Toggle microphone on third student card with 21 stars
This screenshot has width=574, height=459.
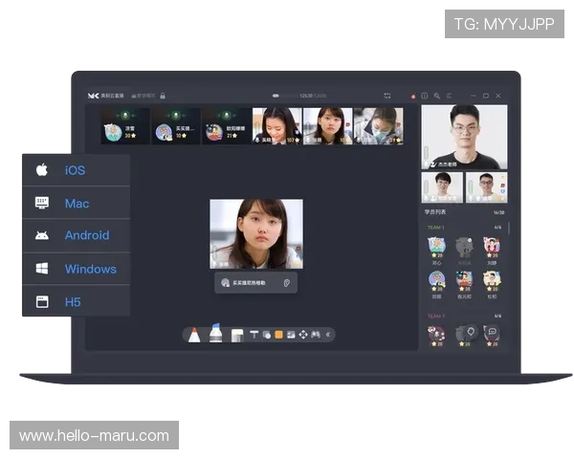(226, 116)
